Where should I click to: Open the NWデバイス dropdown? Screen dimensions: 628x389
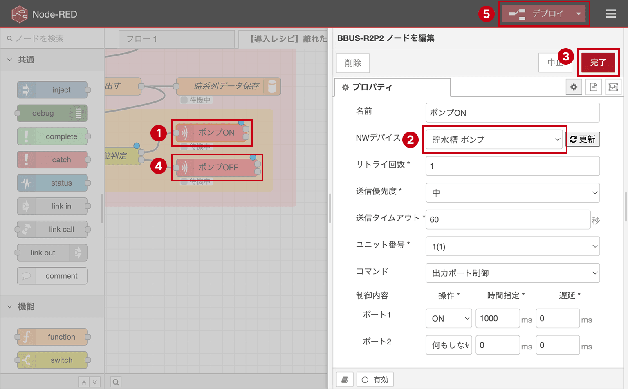pos(494,139)
